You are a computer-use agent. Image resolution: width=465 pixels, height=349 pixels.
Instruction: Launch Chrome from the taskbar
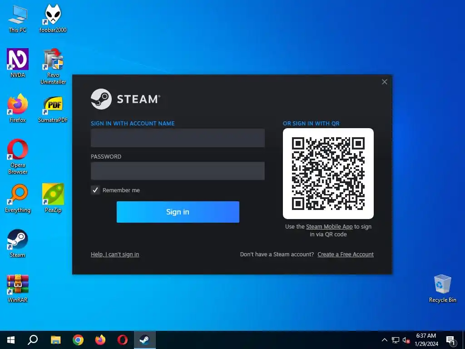[x=78, y=340]
